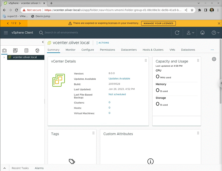The width and height of the screenshot is (222, 171).
Task: Open the Recent Tasks tab
Action: 20,168
